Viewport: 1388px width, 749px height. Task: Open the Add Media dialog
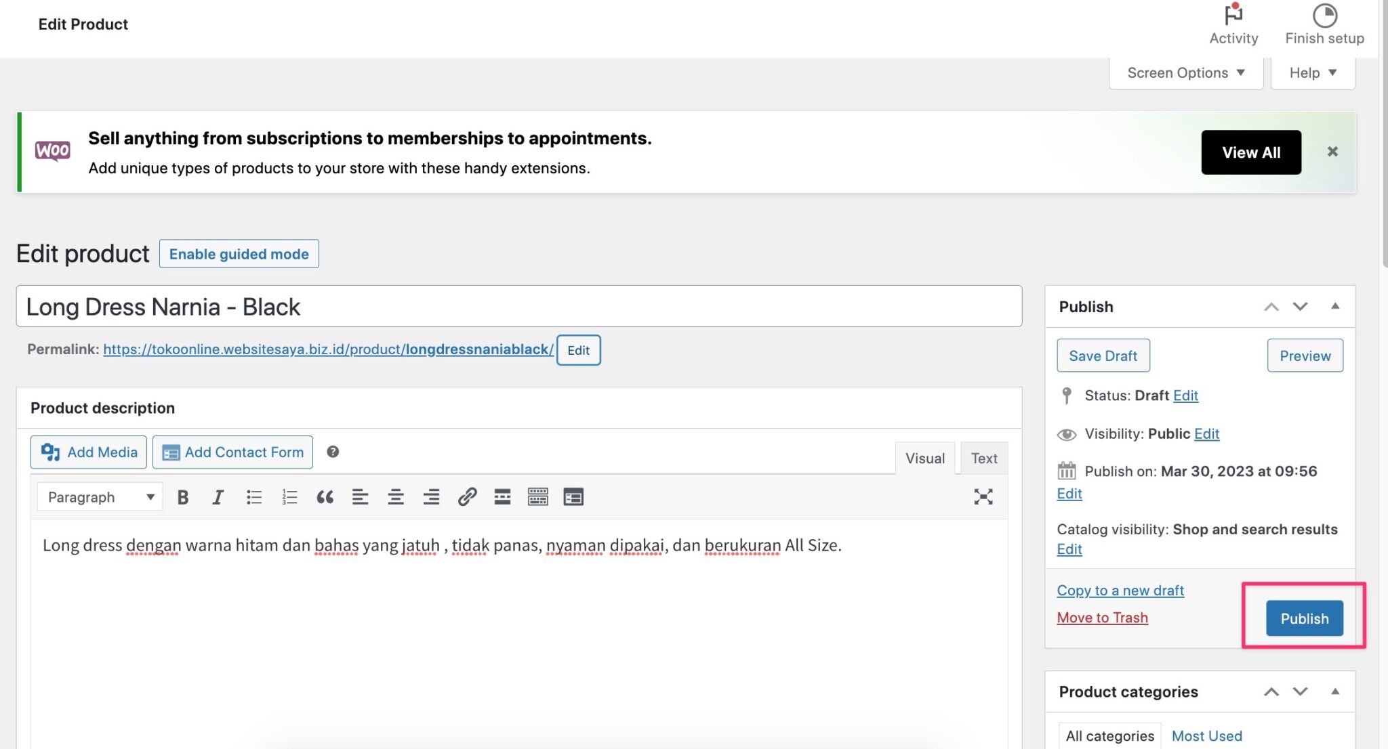pos(88,452)
